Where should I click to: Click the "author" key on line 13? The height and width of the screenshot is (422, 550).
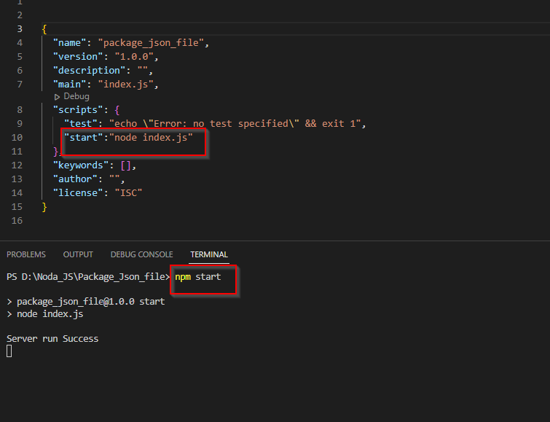tap(75, 179)
